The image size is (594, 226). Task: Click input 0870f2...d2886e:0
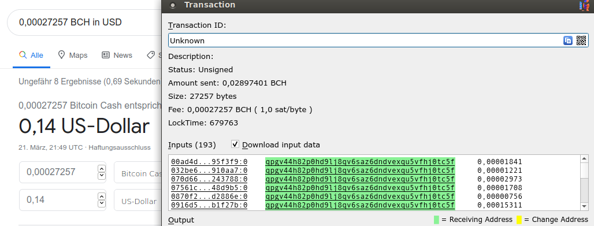click(209, 197)
